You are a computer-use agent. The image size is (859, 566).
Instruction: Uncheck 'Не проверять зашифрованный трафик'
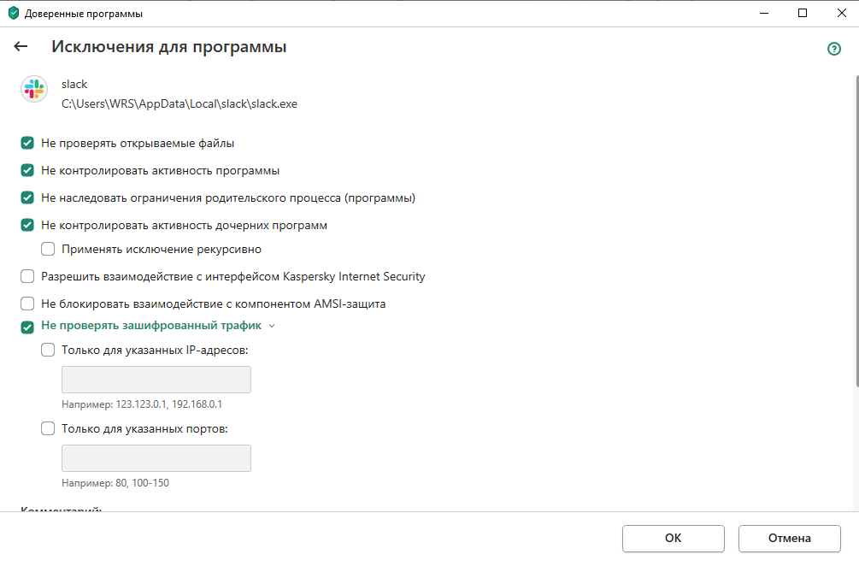pyautogui.click(x=27, y=327)
